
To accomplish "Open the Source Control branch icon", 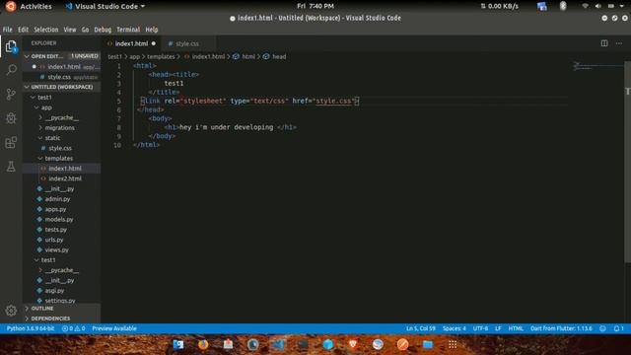I will [11, 95].
